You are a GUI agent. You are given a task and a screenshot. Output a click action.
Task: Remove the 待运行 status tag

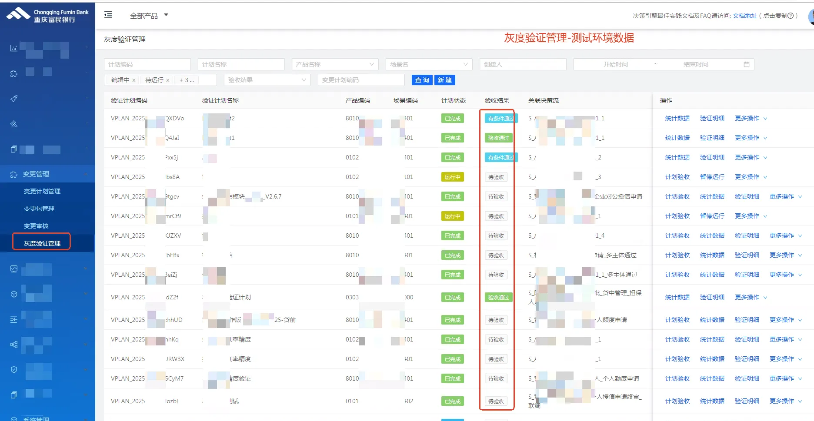(x=168, y=80)
